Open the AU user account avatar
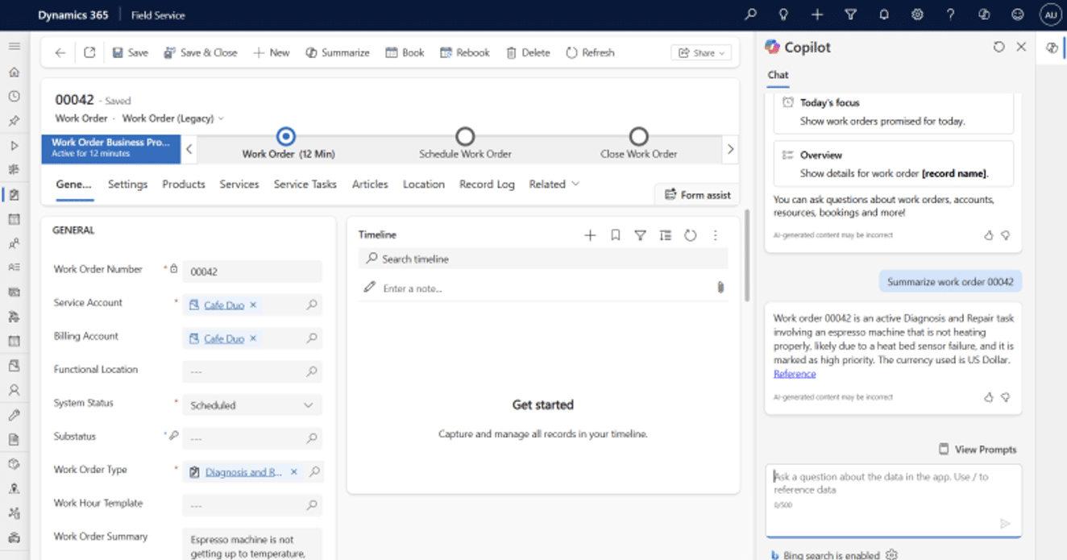 tap(1051, 15)
